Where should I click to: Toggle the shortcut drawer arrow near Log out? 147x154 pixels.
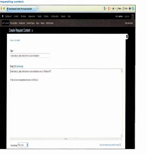[133, 17]
